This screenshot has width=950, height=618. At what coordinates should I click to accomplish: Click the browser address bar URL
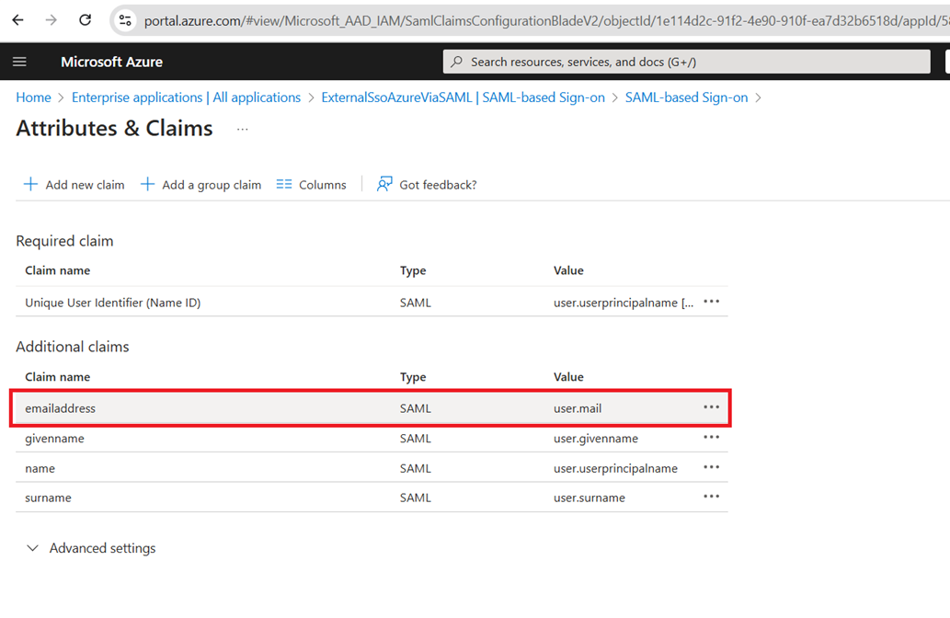pos(545,20)
